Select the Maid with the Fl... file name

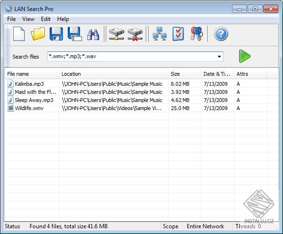(x=36, y=92)
